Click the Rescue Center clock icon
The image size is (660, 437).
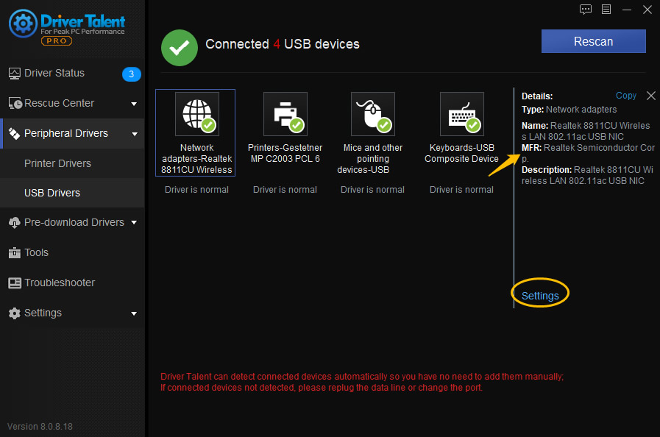(x=15, y=103)
